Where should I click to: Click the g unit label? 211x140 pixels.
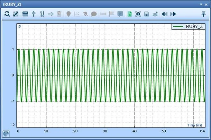(20, 26)
